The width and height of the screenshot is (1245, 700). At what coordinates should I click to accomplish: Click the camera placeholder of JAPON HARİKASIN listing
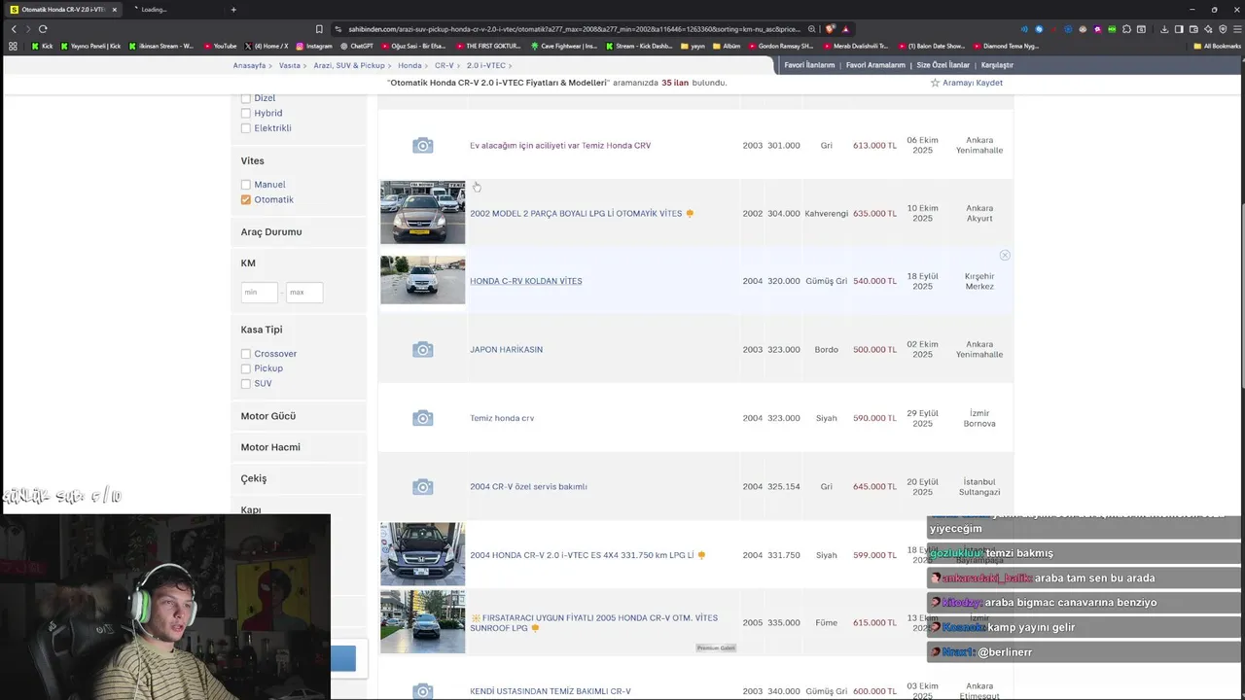pos(422,349)
